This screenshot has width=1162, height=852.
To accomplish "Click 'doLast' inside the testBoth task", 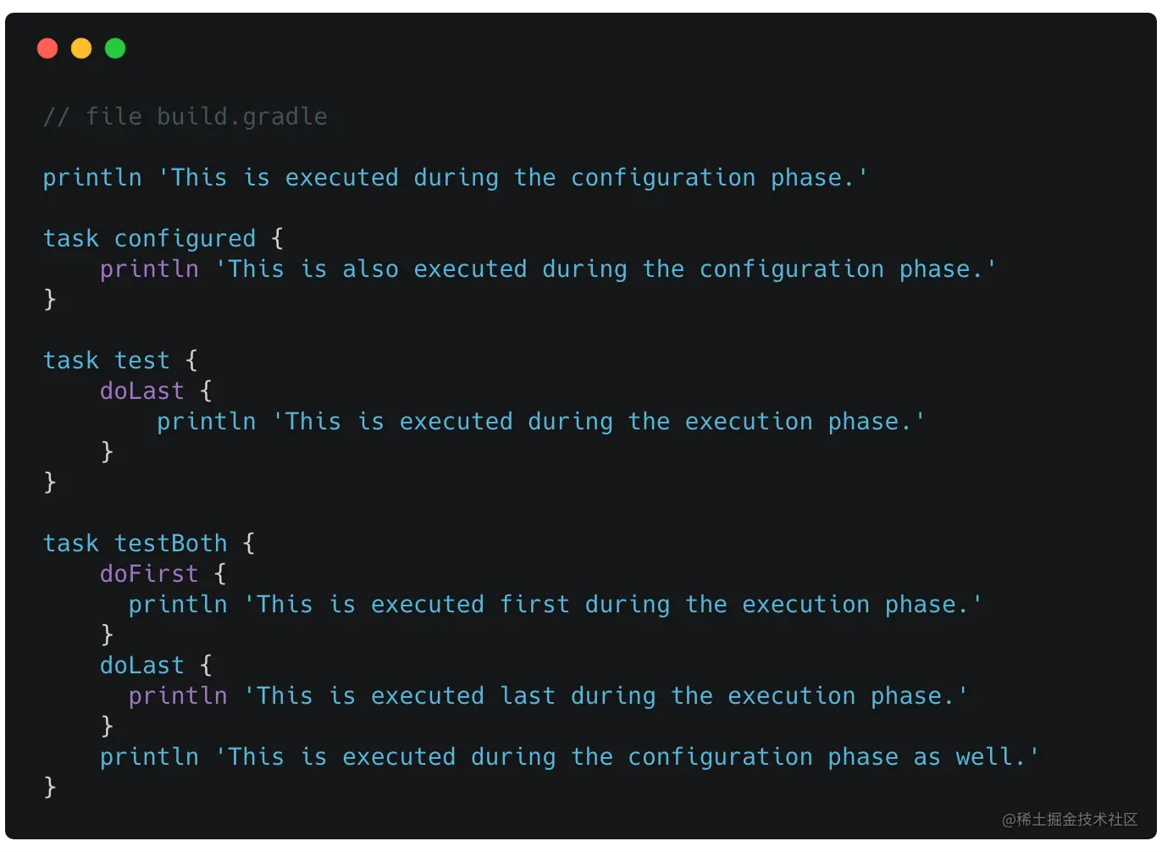I will (141, 666).
